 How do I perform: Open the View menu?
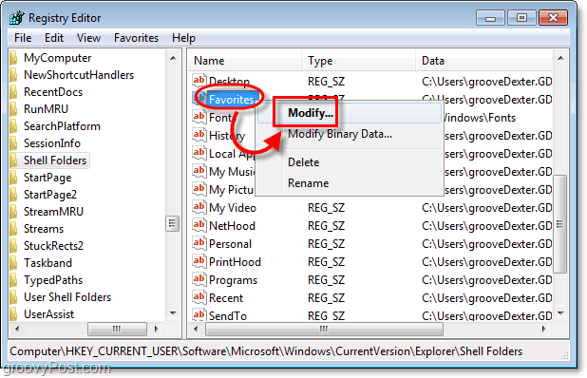88,38
